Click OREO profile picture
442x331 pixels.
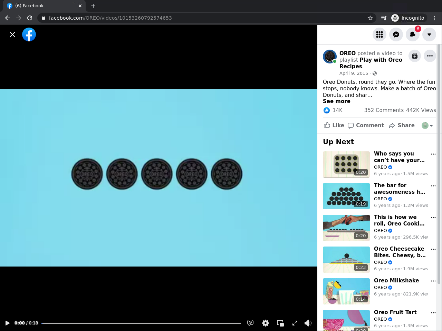pyautogui.click(x=330, y=57)
